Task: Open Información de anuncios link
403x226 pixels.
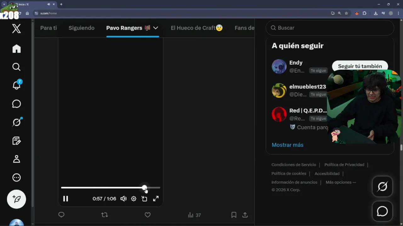Action: coord(294,182)
